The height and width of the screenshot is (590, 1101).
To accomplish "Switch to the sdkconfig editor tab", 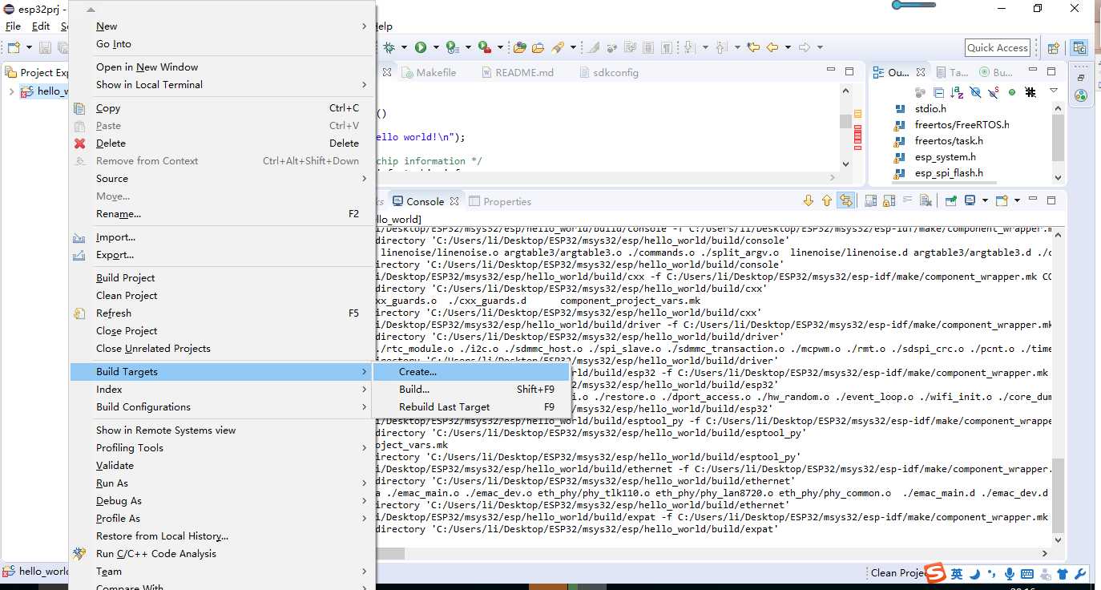I will click(608, 72).
